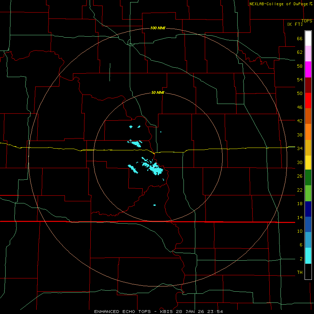This screenshot has width=314, height=314.
Task: Select the light green 26 K FT legend swatch
Action: click(308, 193)
